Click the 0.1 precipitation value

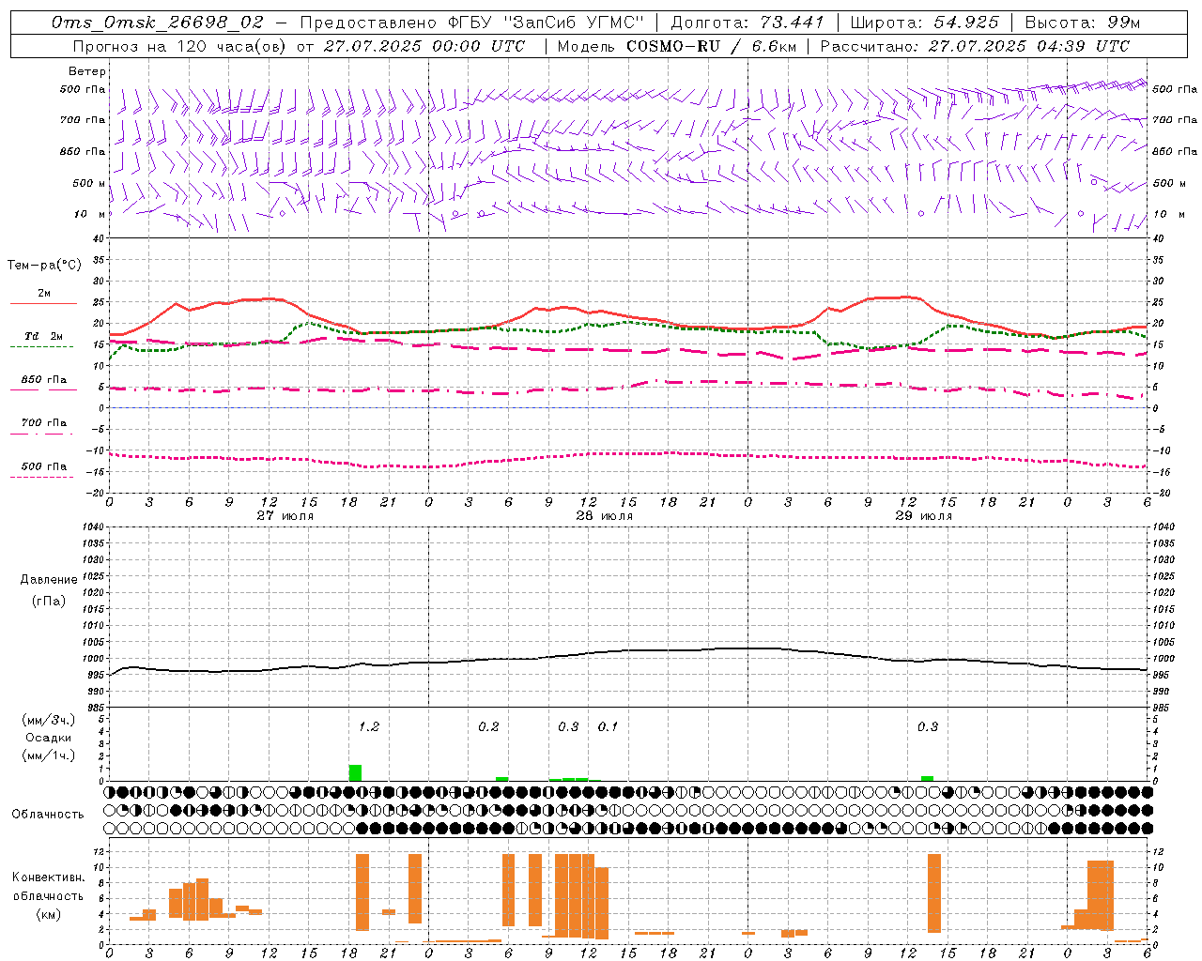point(609,726)
